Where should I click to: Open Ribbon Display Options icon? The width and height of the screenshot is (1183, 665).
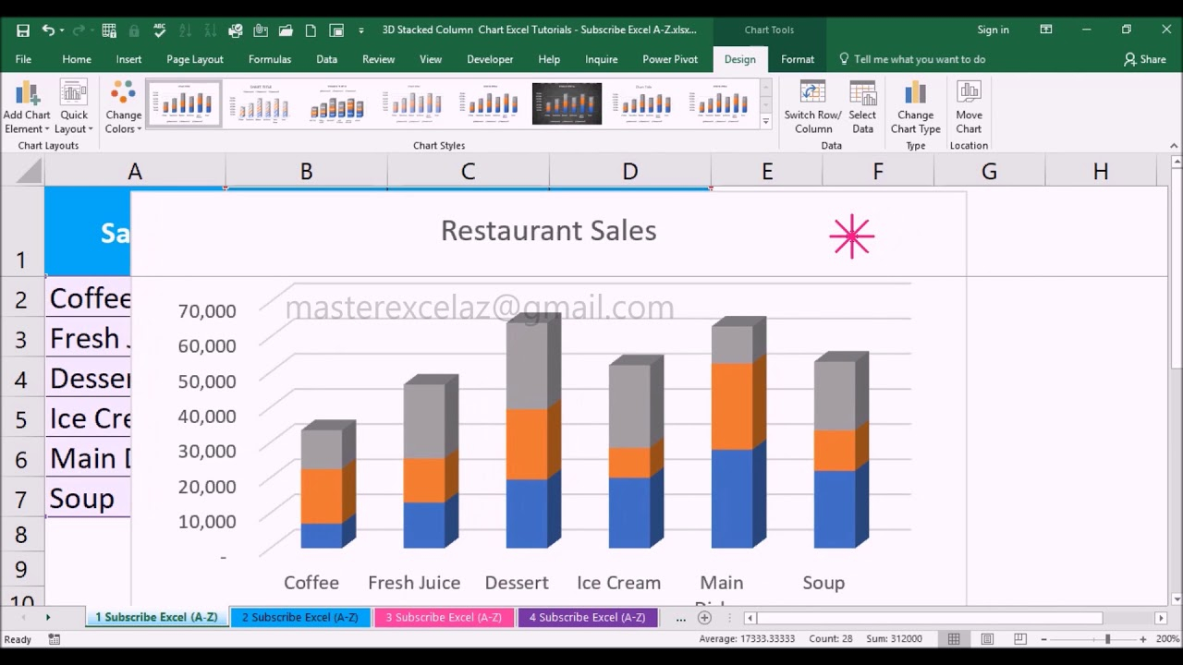tap(1046, 30)
